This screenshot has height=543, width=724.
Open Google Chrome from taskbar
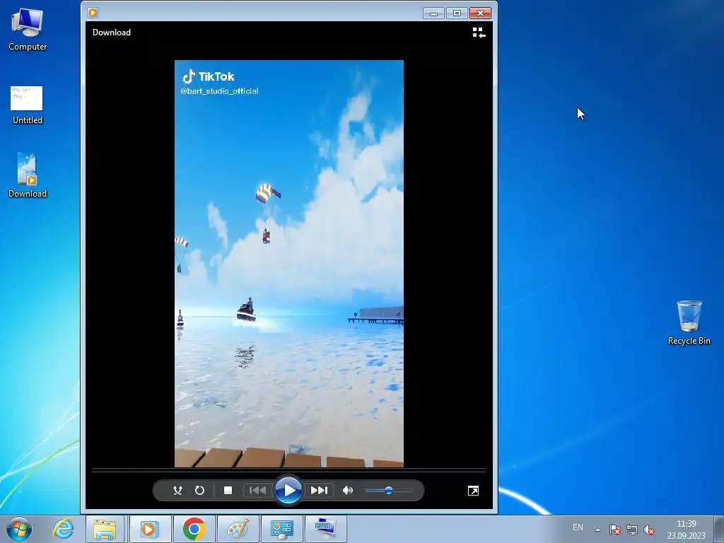click(x=194, y=529)
